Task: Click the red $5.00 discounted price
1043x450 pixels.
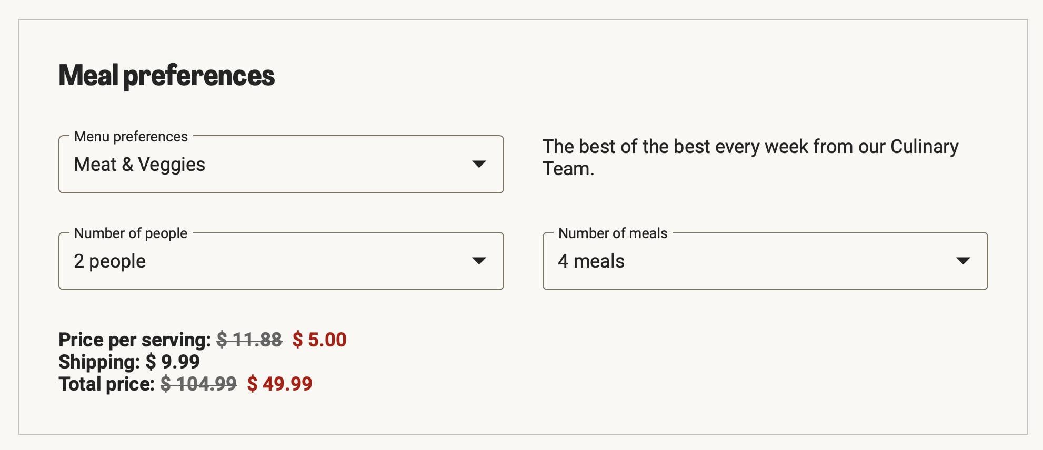Action: tap(319, 340)
